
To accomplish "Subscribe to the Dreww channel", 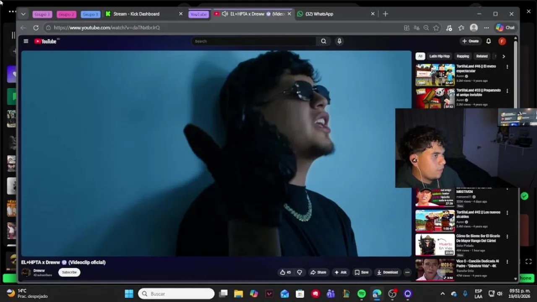I will [x=69, y=272].
